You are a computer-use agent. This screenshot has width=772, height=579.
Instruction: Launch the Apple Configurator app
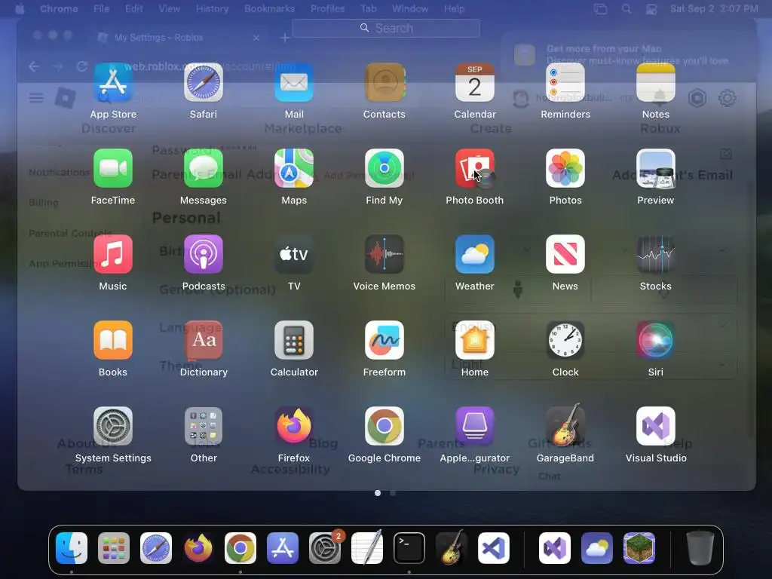coord(475,426)
